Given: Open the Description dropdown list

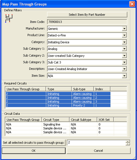Looking at the screenshot, I should (124, 69).
